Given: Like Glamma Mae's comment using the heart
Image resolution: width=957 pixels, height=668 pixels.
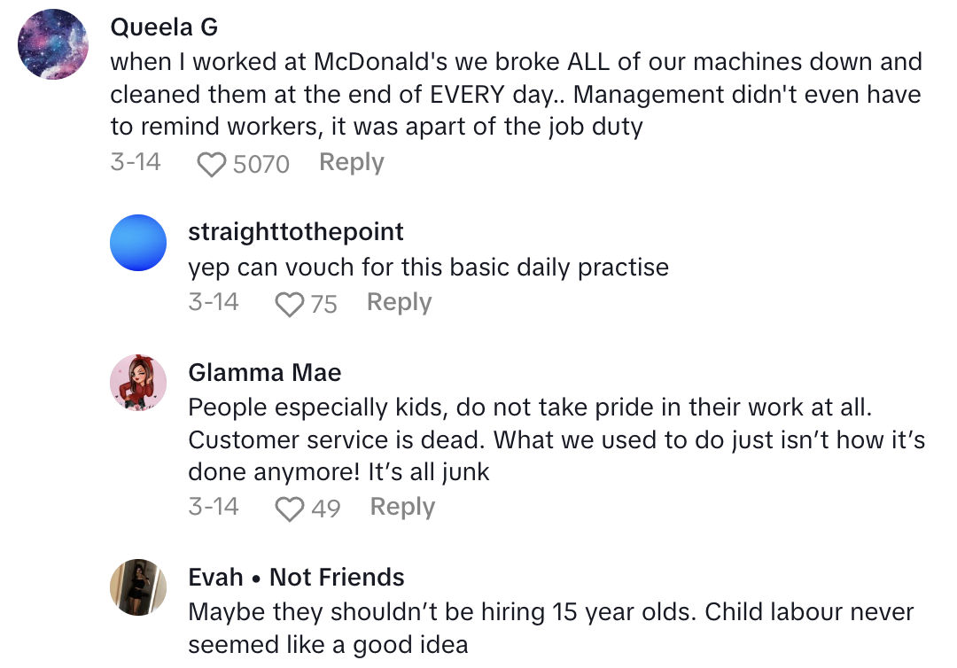Looking at the screenshot, I should pyautogui.click(x=289, y=509).
